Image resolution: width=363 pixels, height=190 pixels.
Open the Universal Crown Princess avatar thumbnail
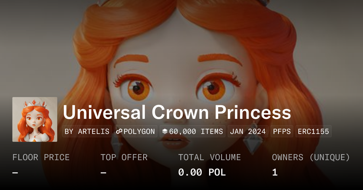35,119
